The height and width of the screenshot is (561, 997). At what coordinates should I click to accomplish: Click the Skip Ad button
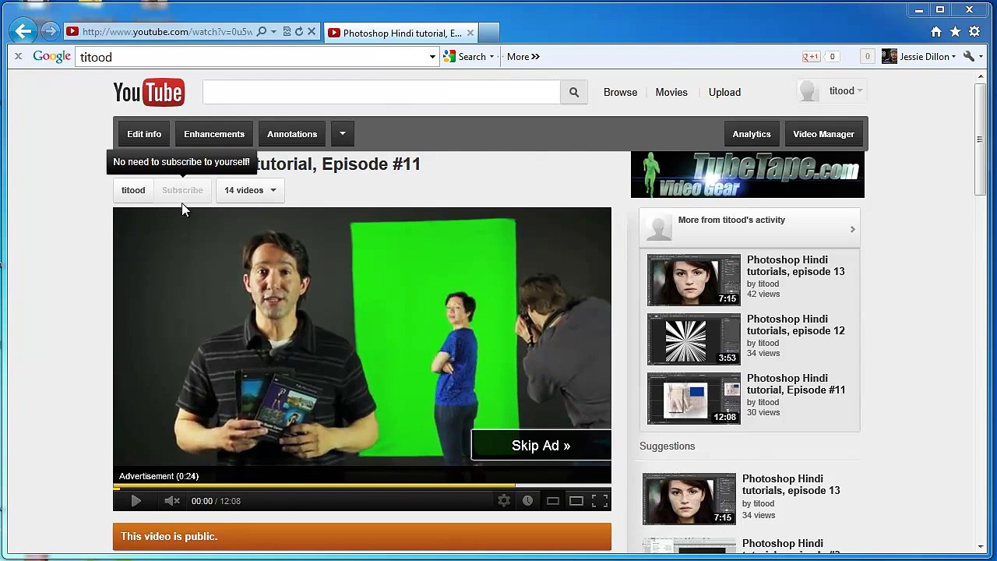541,446
